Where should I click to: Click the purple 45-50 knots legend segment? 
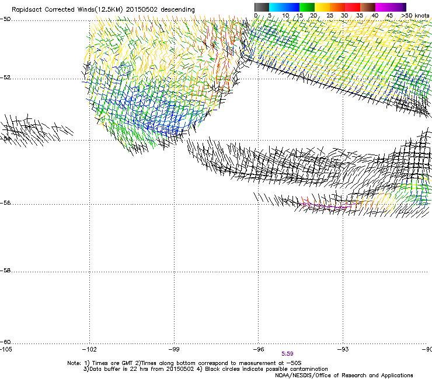398,7
